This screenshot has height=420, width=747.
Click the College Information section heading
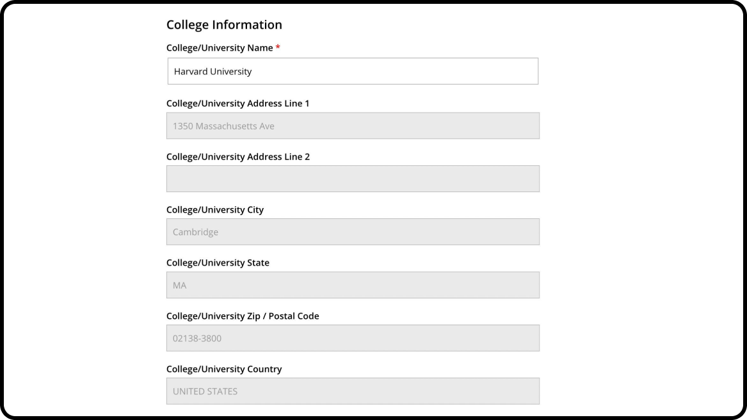[x=224, y=24]
